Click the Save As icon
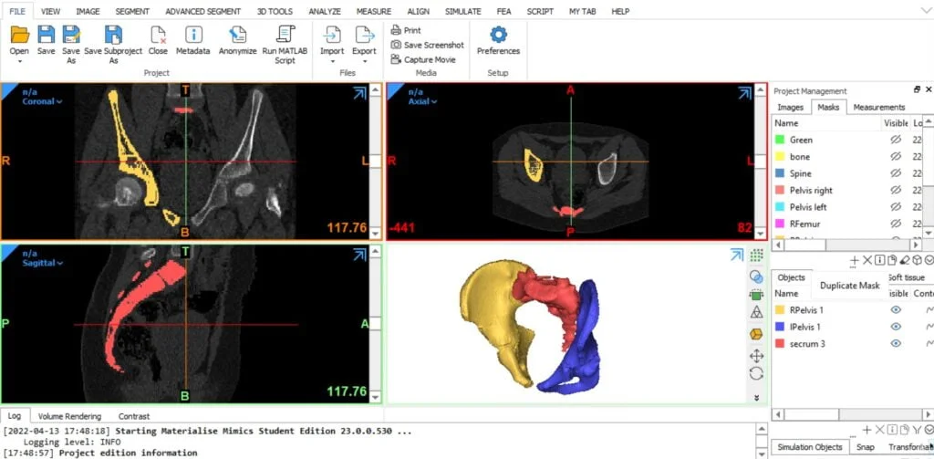 point(71,35)
